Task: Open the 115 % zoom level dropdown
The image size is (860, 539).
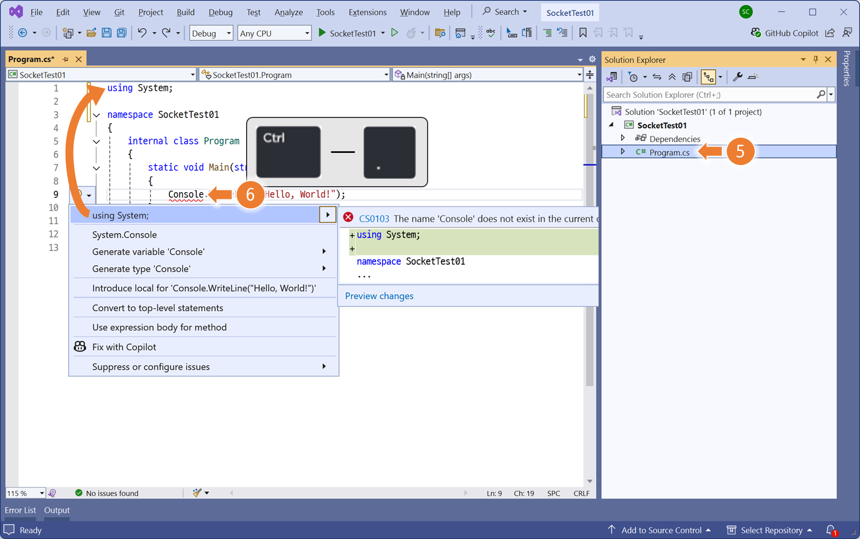Action: (x=41, y=493)
